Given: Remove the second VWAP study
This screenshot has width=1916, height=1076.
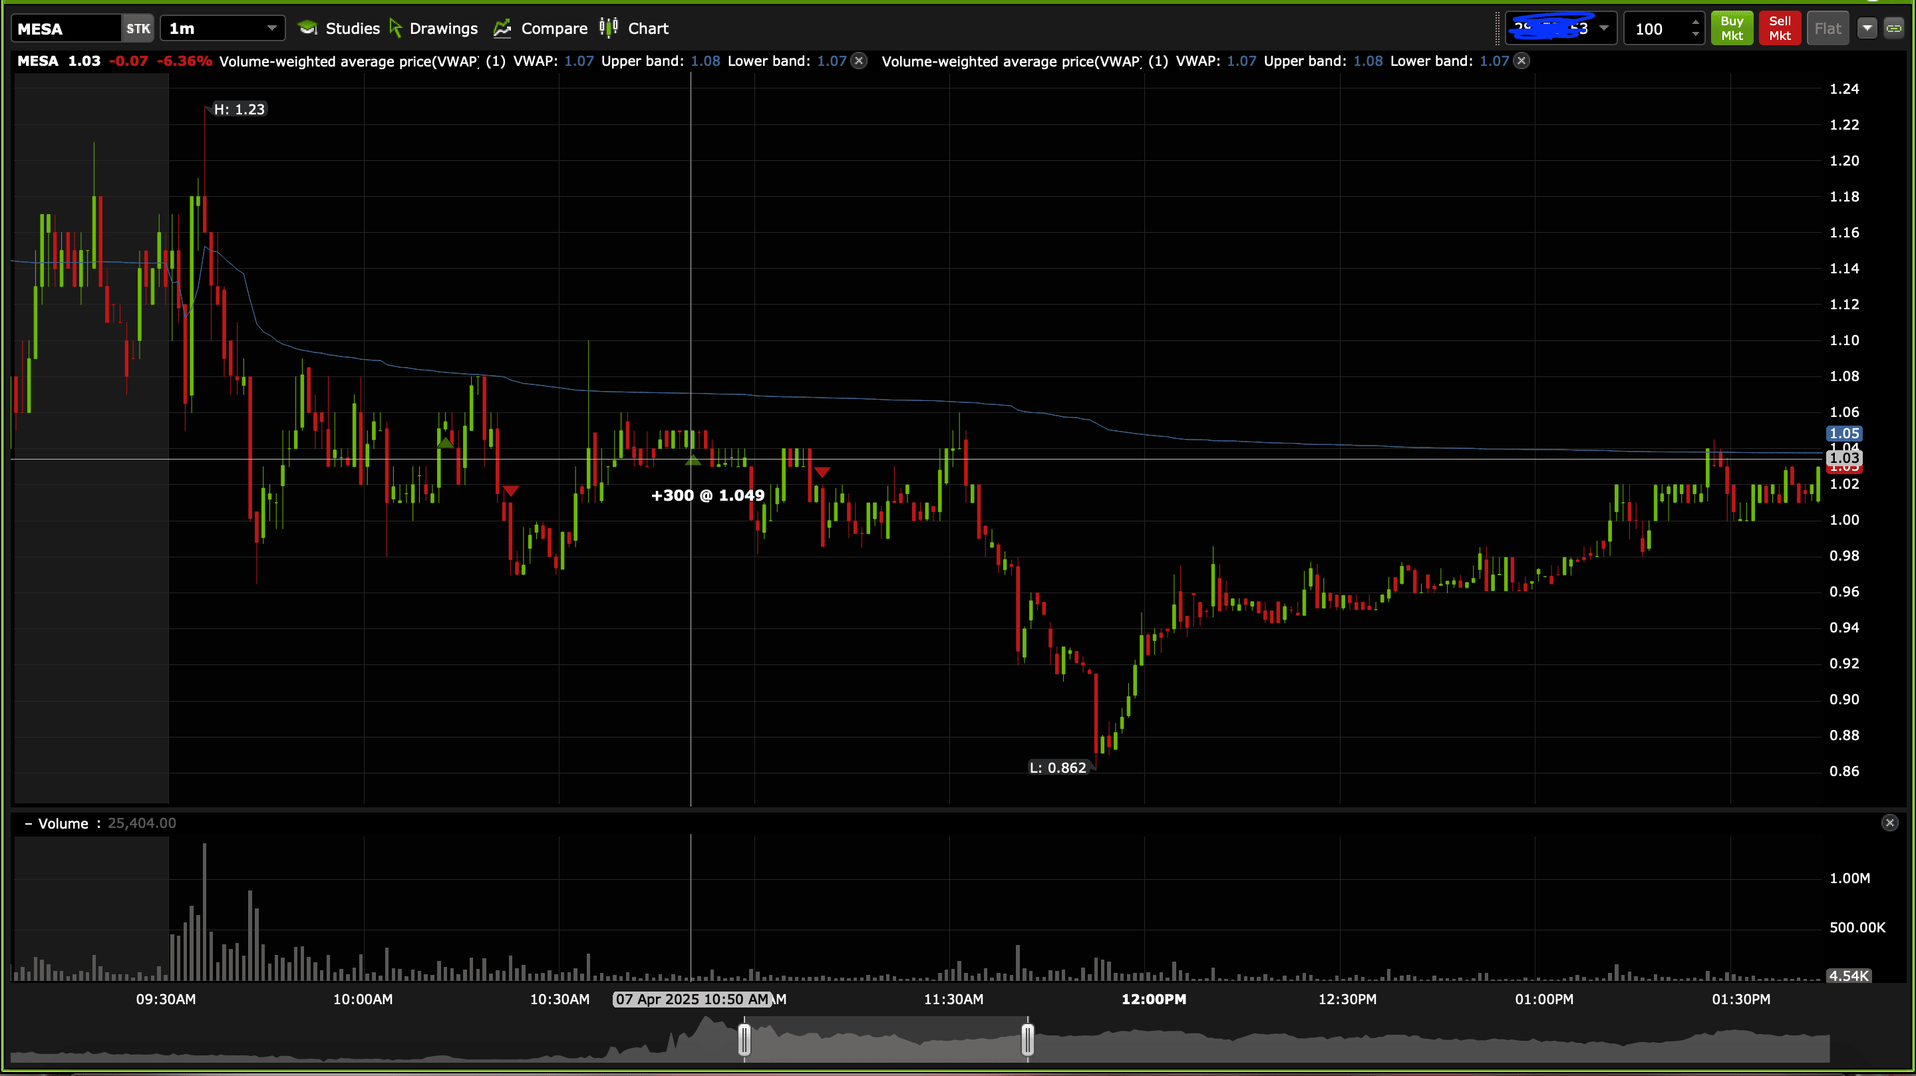Looking at the screenshot, I should coord(1521,61).
